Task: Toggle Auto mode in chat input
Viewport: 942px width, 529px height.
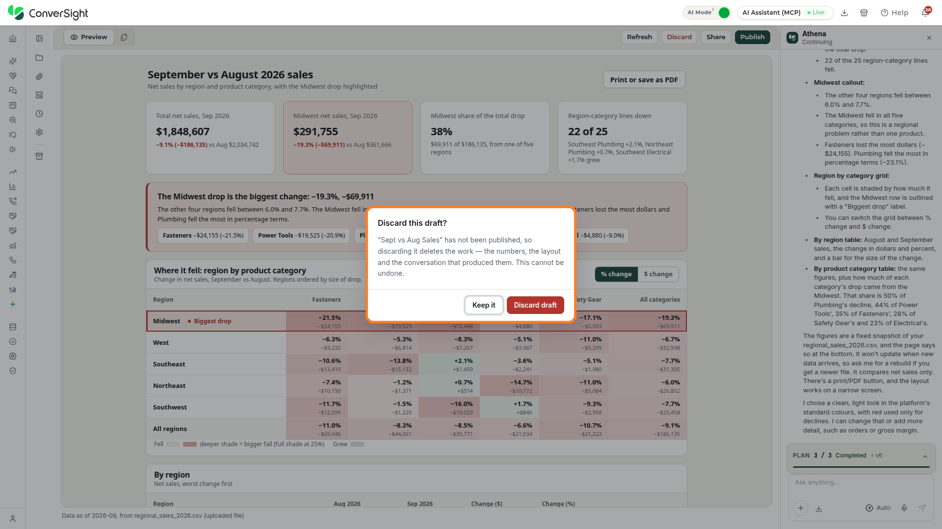Action: [878, 508]
